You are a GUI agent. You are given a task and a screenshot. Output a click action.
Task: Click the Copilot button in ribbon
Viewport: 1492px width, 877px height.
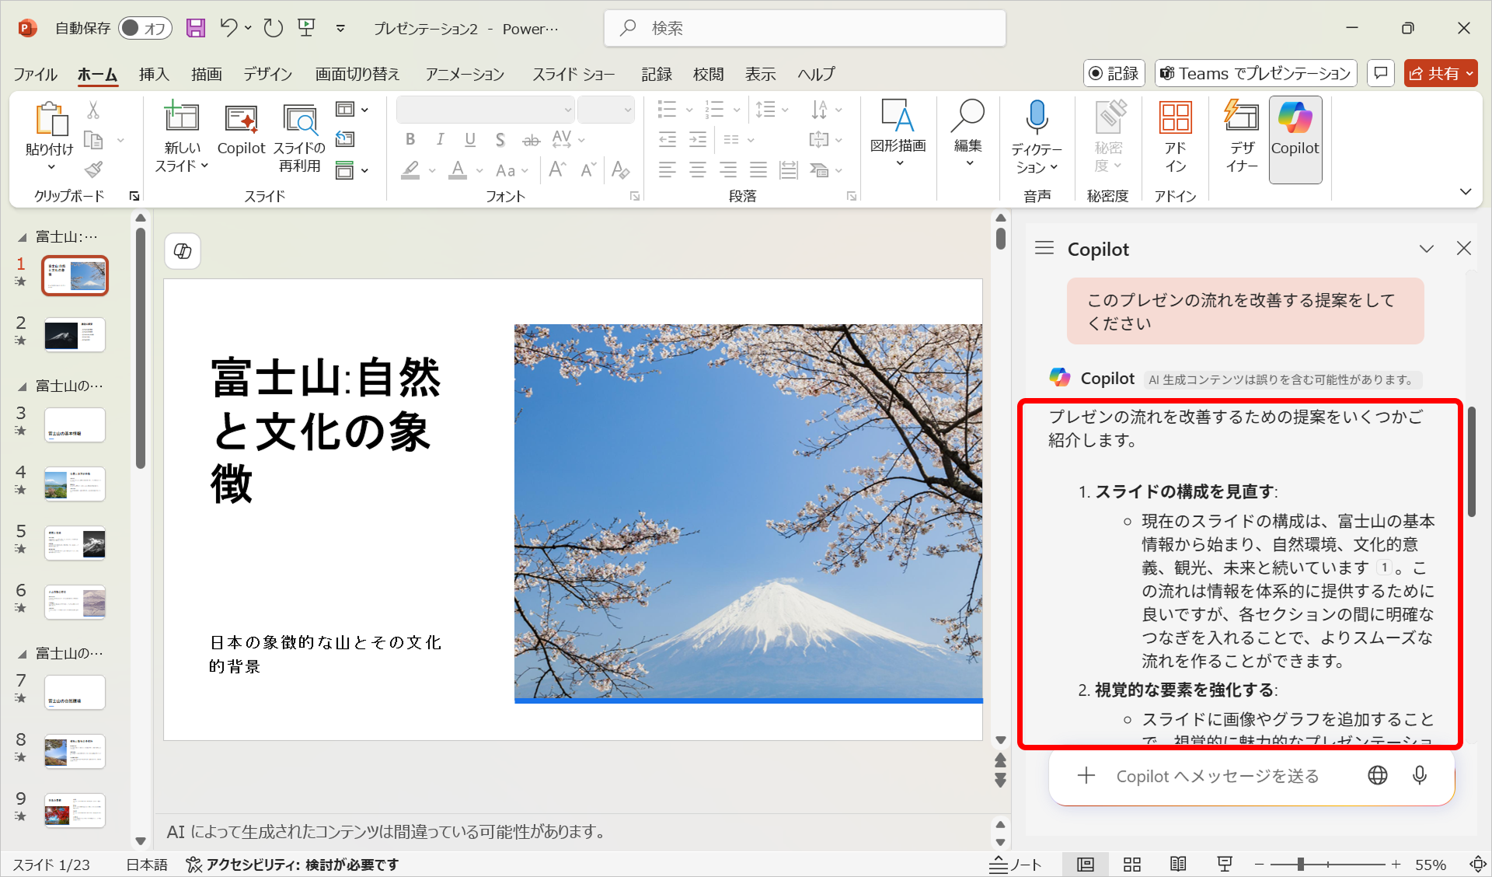(x=1295, y=140)
